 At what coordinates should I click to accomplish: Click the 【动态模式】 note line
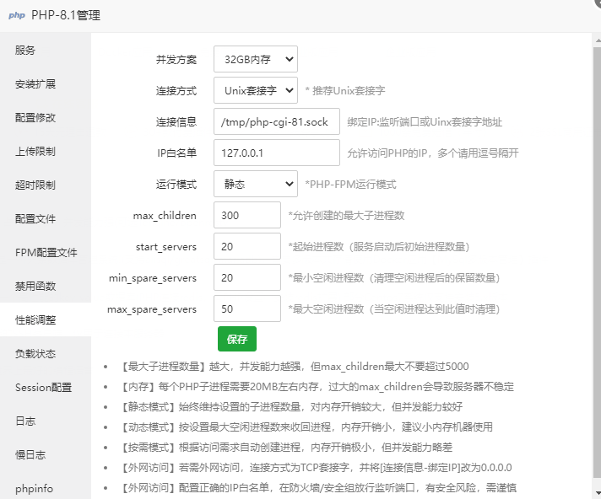click(307, 427)
